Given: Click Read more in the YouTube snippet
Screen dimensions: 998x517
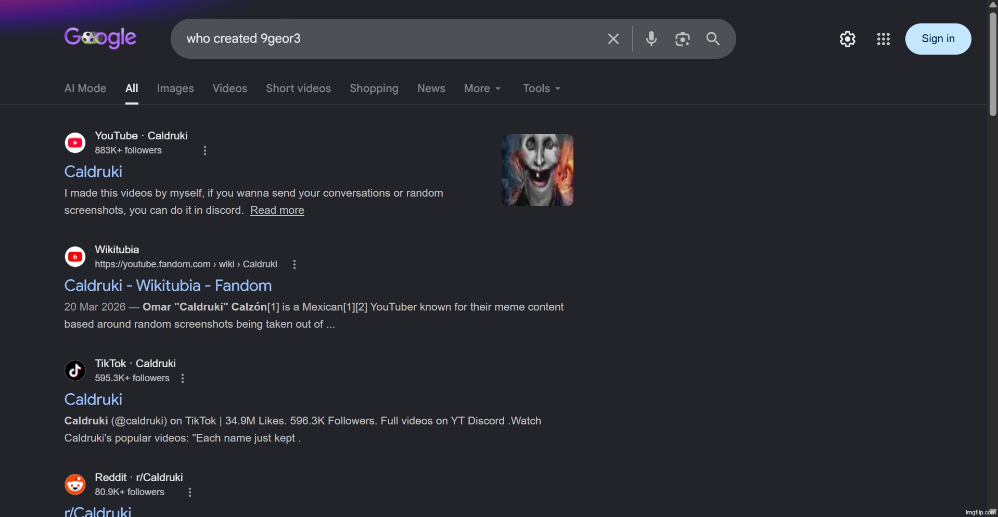Looking at the screenshot, I should pyautogui.click(x=277, y=211).
